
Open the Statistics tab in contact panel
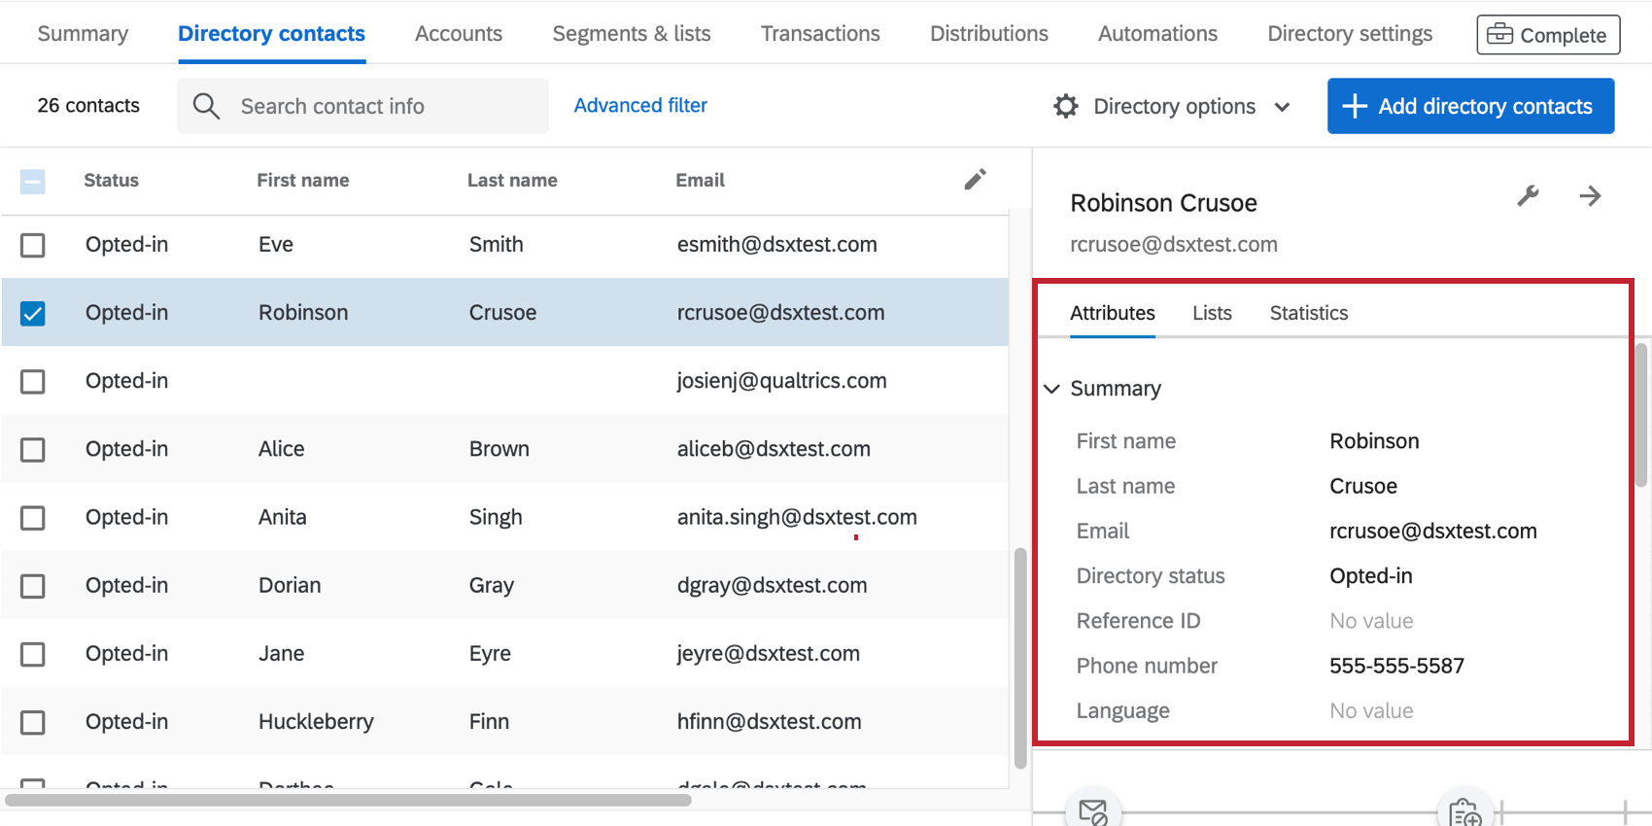pos(1309,313)
